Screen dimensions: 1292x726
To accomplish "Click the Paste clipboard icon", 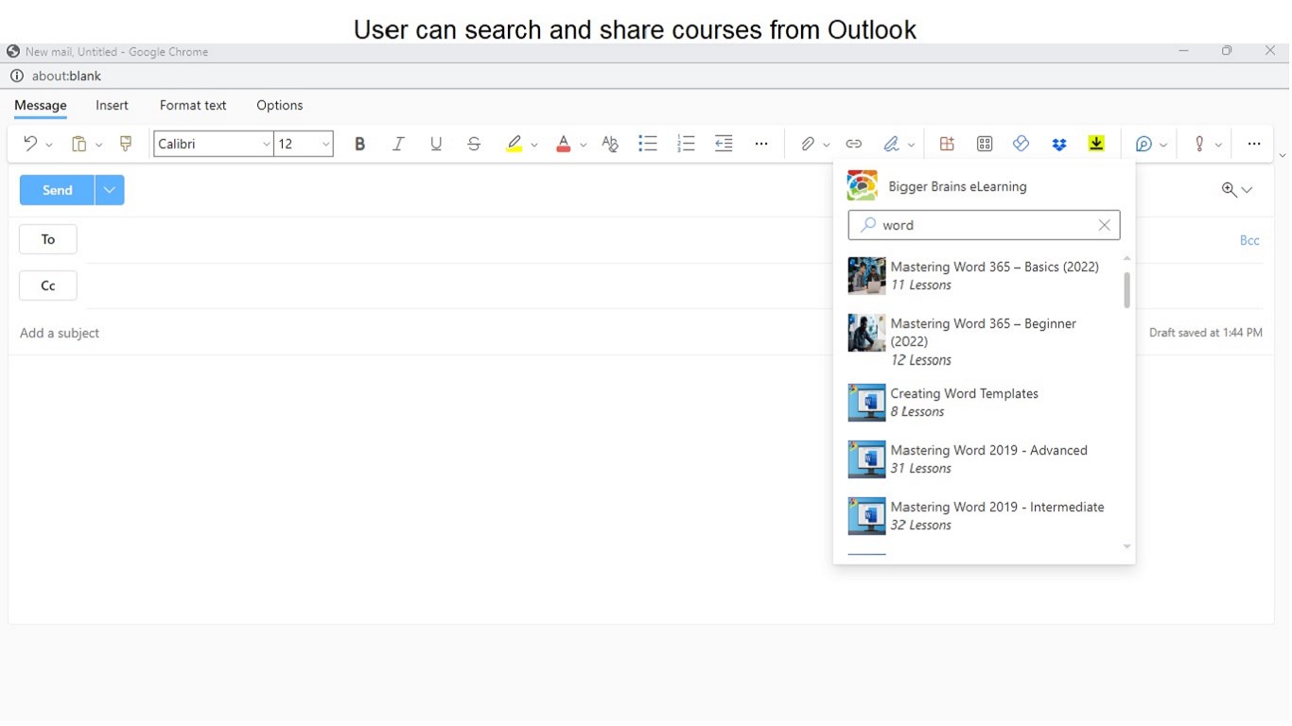I will (x=79, y=144).
